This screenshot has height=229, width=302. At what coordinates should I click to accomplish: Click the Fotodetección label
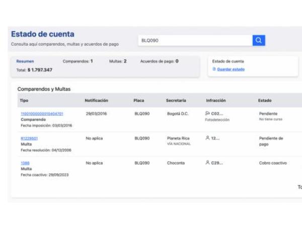(x=217, y=120)
